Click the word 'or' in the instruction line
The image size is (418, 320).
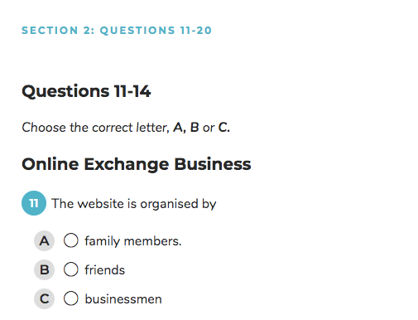(209, 128)
